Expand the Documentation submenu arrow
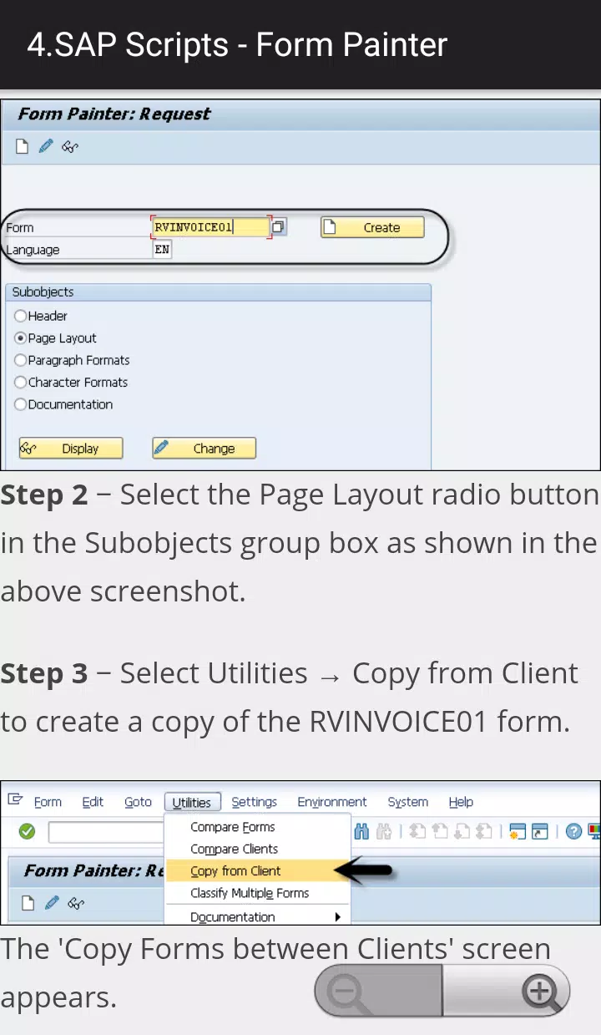The width and height of the screenshot is (601, 1035). coord(337,916)
